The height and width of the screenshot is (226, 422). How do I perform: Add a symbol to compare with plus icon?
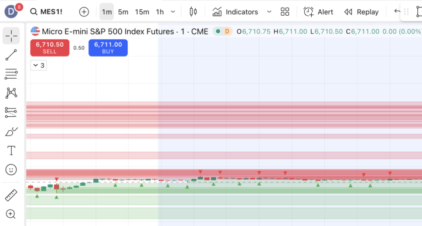tap(84, 12)
